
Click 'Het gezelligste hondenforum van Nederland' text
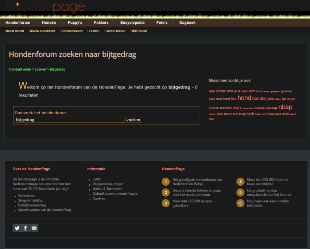[197, 182]
